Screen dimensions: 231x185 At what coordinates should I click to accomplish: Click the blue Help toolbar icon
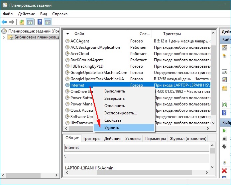pyautogui.click(x=40, y=22)
